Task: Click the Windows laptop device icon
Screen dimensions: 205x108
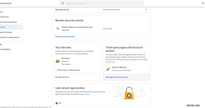Action: tap(58, 61)
